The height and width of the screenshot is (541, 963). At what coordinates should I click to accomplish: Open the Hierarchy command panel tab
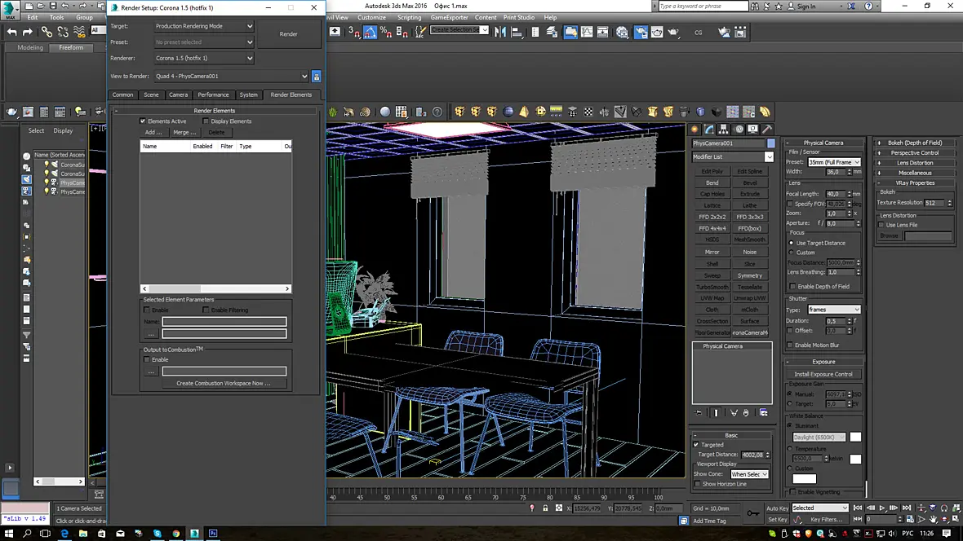[x=724, y=130]
